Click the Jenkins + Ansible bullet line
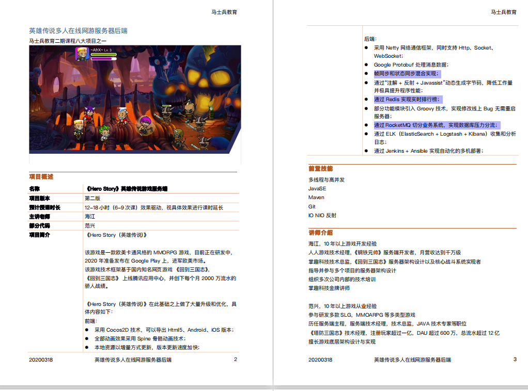The image size is (528, 391). [x=428, y=151]
